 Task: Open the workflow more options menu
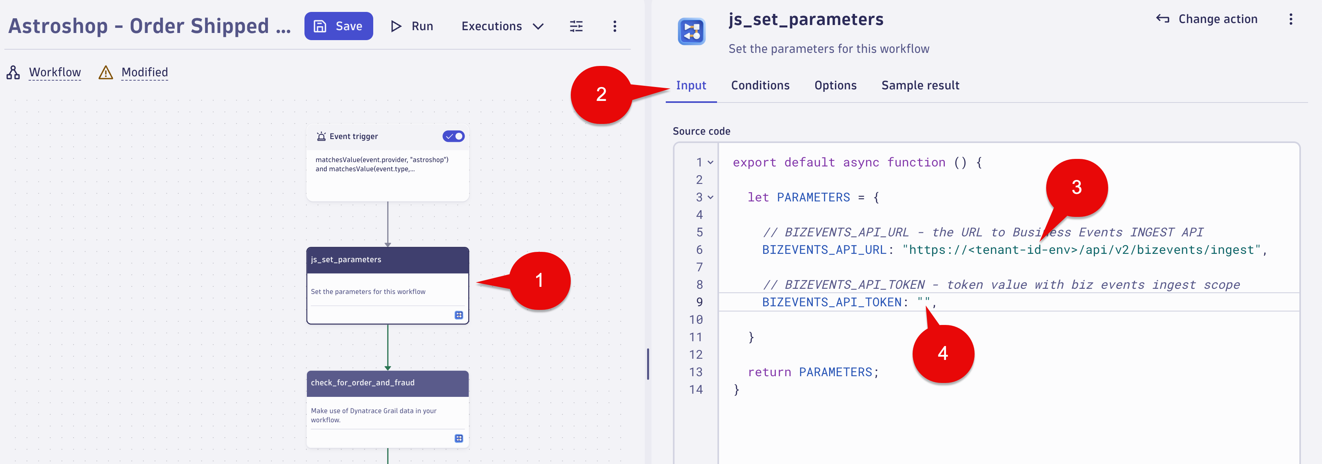click(614, 26)
